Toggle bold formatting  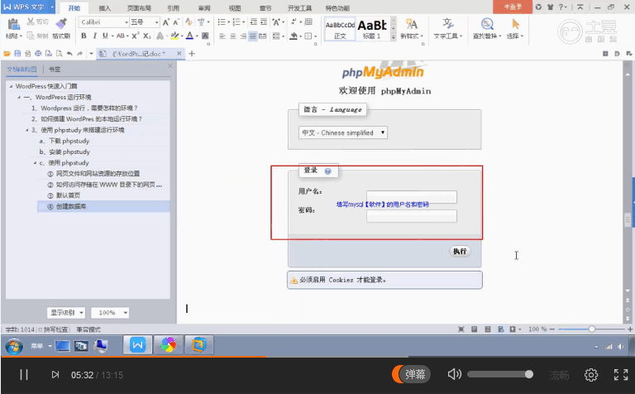[84, 36]
